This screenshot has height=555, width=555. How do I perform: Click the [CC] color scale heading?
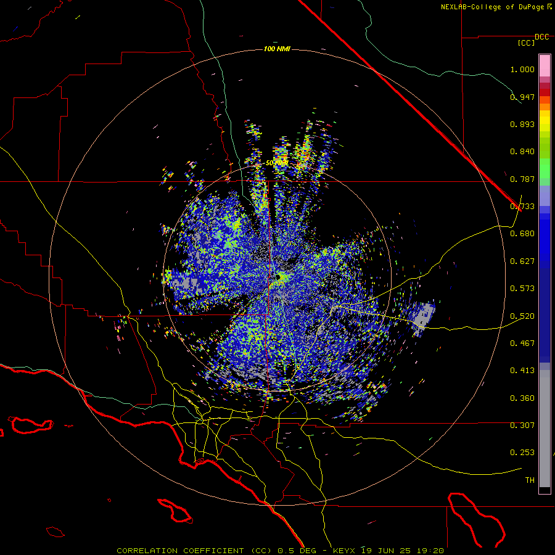527,43
